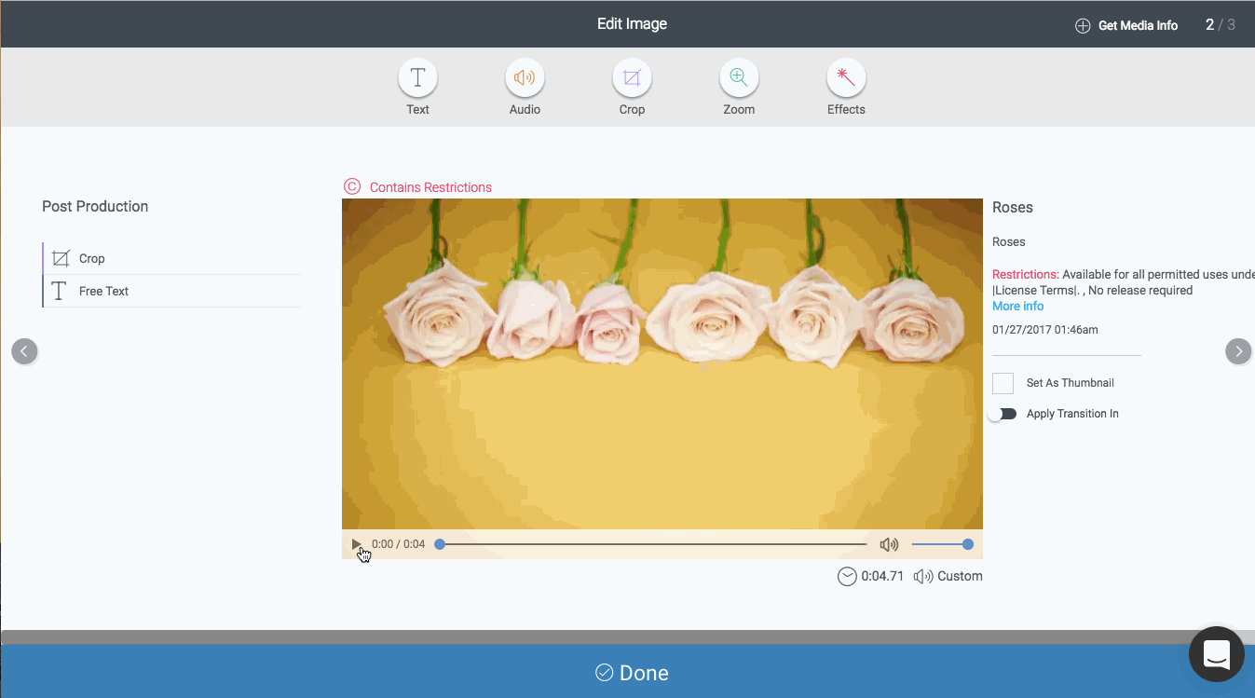Click the Contains Restrictions label
This screenshot has height=698, width=1255.
[430, 187]
